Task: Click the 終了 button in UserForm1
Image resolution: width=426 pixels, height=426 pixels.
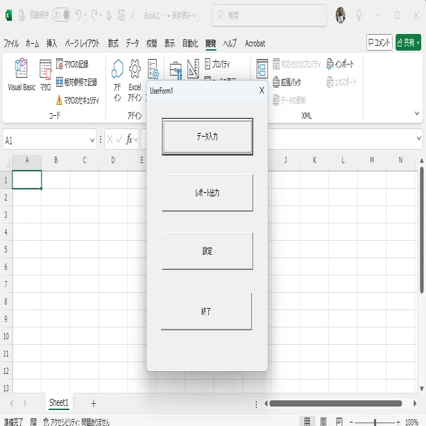Action: pyautogui.click(x=206, y=312)
